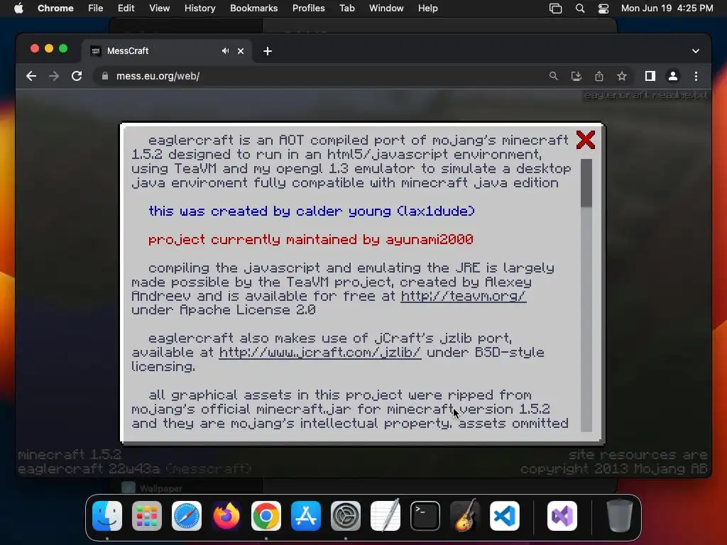Launch Safari from the dock
The width and height of the screenshot is (727, 545).
[187, 516]
